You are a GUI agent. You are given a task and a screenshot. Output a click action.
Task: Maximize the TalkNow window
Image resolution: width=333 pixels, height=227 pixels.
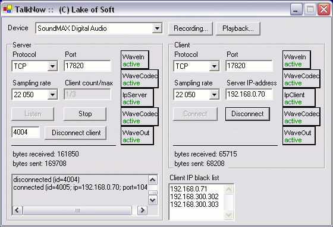coord(310,9)
